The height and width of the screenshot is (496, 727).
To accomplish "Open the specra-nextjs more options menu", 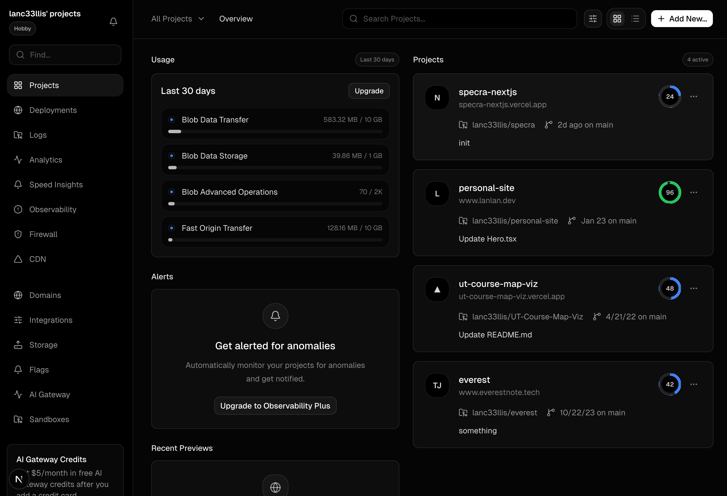I will pos(693,97).
